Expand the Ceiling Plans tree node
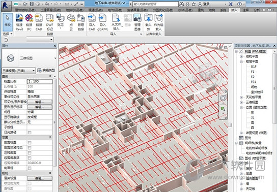 pyautogui.click(x=241, y=97)
